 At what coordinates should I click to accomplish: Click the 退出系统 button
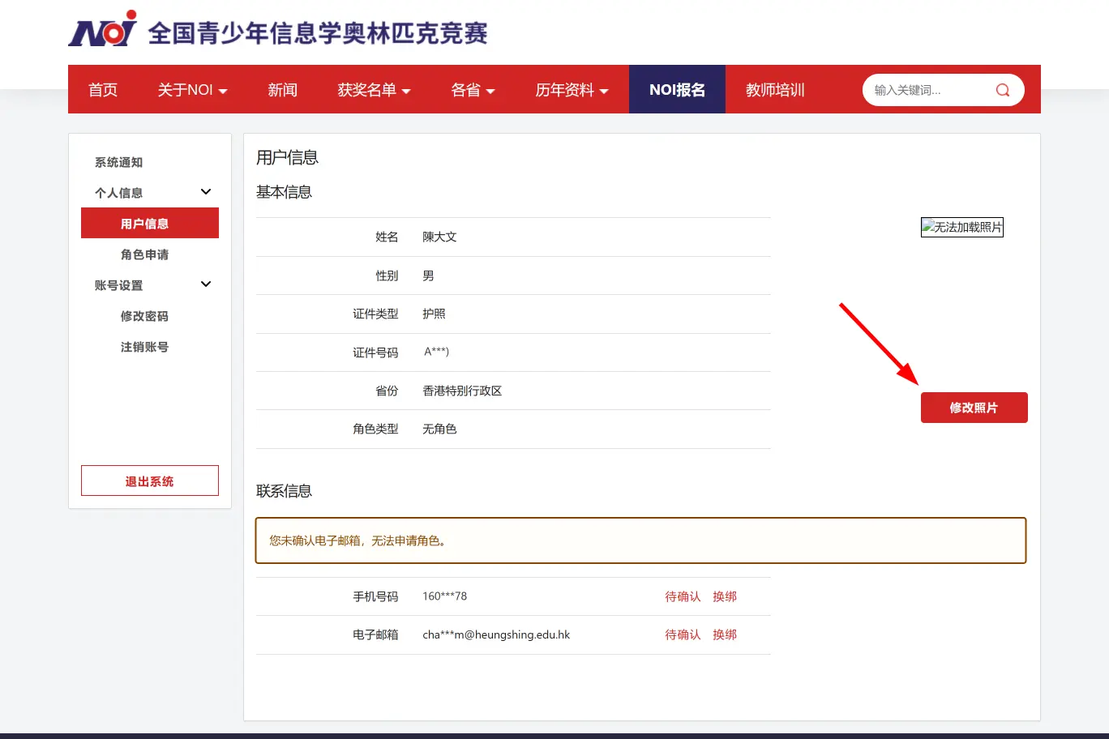coord(150,481)
